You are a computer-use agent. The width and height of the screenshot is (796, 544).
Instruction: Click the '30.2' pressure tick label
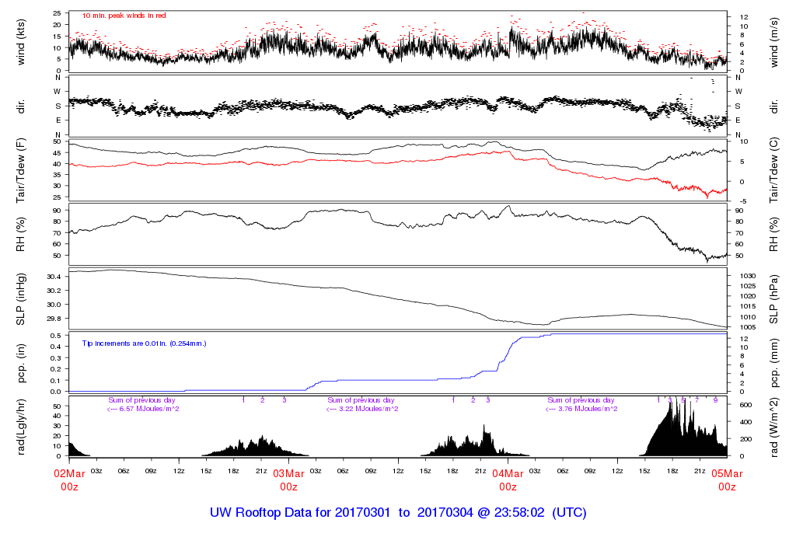(54, 291)
